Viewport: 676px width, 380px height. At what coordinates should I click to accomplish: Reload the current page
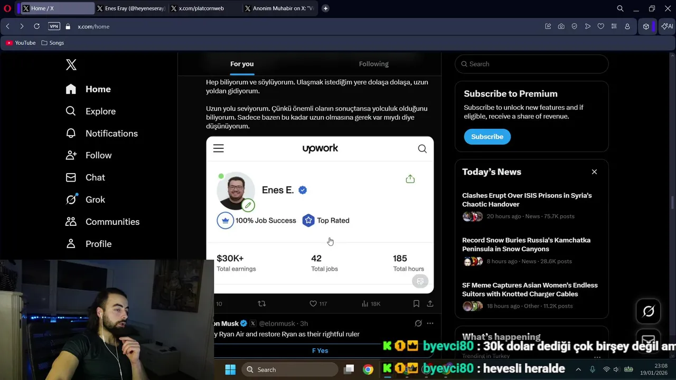pos(36,26)
